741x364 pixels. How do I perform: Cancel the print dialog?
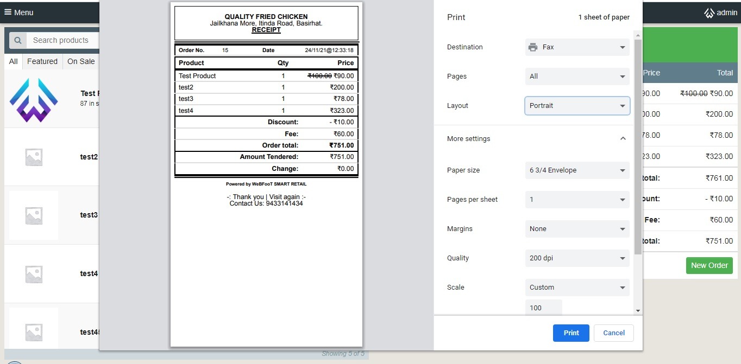click(613, 333)
